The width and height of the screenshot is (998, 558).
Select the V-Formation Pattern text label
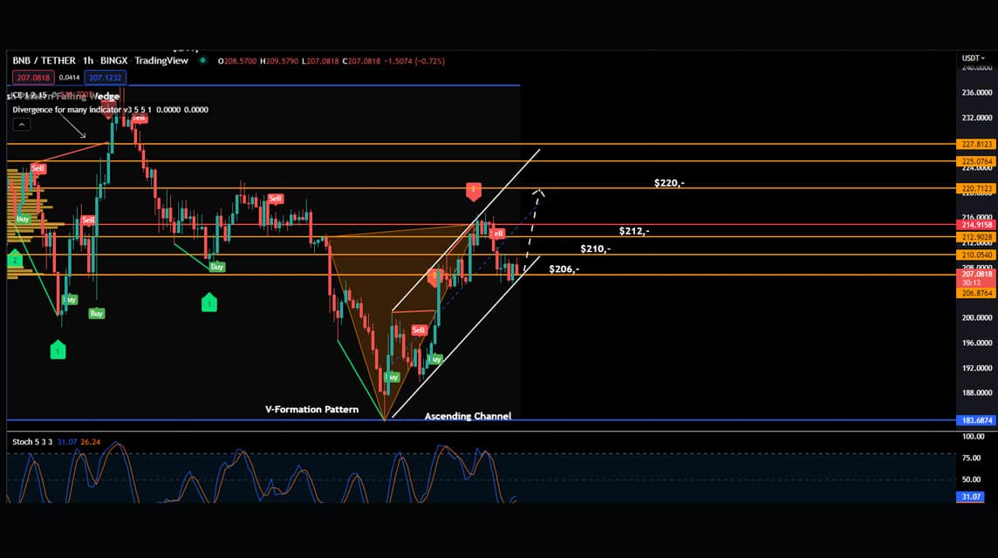click(x=312, y=409)
